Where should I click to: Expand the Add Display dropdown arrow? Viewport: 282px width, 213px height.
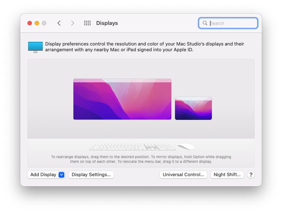61,175
